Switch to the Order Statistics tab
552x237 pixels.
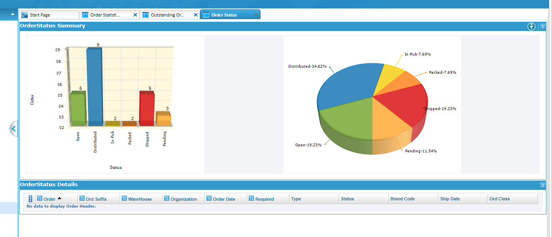tap(105, 15)
